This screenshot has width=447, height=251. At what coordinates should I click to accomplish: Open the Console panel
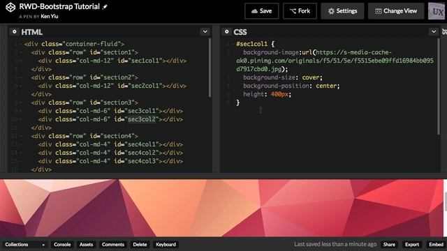pyautogui.click(x=62, y=245)
